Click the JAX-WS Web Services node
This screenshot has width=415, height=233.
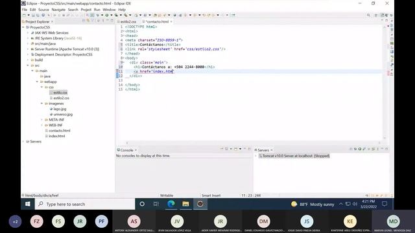click(51, 33)
